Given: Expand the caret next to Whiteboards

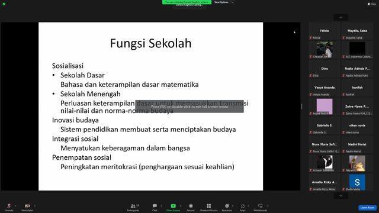Looking at the screenshot, I should click(268, 206).
